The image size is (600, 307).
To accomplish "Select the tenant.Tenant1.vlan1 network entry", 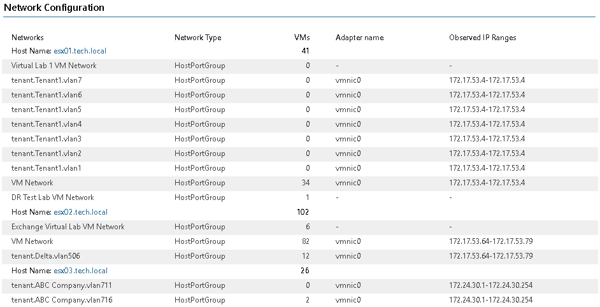I will pyautogui.click(x=46, y=168).
